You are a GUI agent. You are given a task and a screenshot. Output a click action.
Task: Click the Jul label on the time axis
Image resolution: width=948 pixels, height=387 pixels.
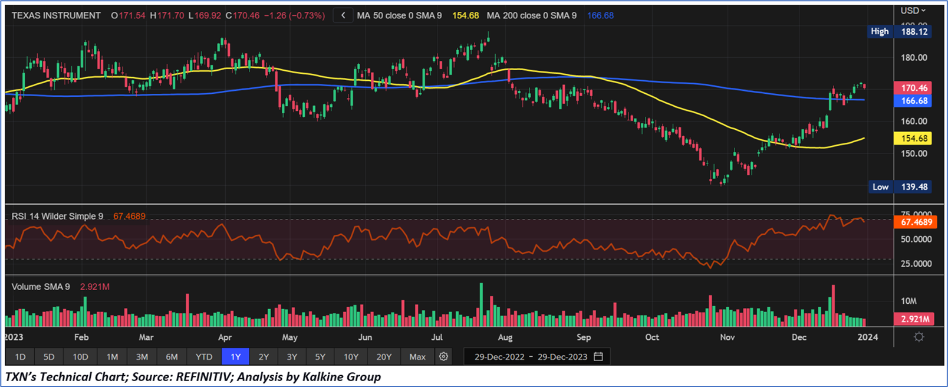pos(437,337)
